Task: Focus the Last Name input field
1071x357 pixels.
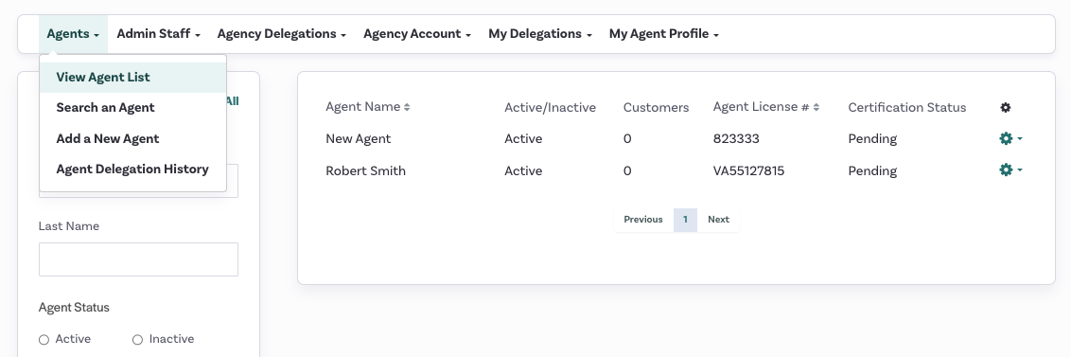Action: point(138,259)
